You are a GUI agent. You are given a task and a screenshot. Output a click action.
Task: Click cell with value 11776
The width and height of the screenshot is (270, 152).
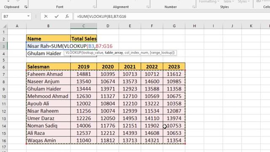[108, 126]
